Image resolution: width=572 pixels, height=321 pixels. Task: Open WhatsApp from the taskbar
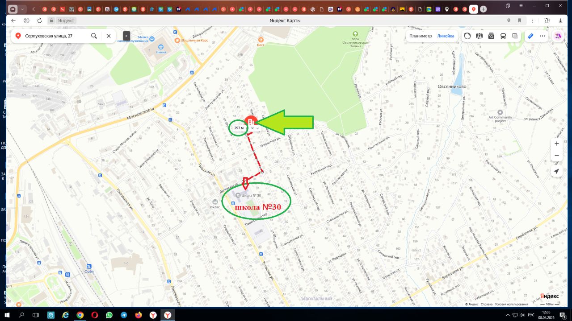pyautogui.click(x=109, y=315)
